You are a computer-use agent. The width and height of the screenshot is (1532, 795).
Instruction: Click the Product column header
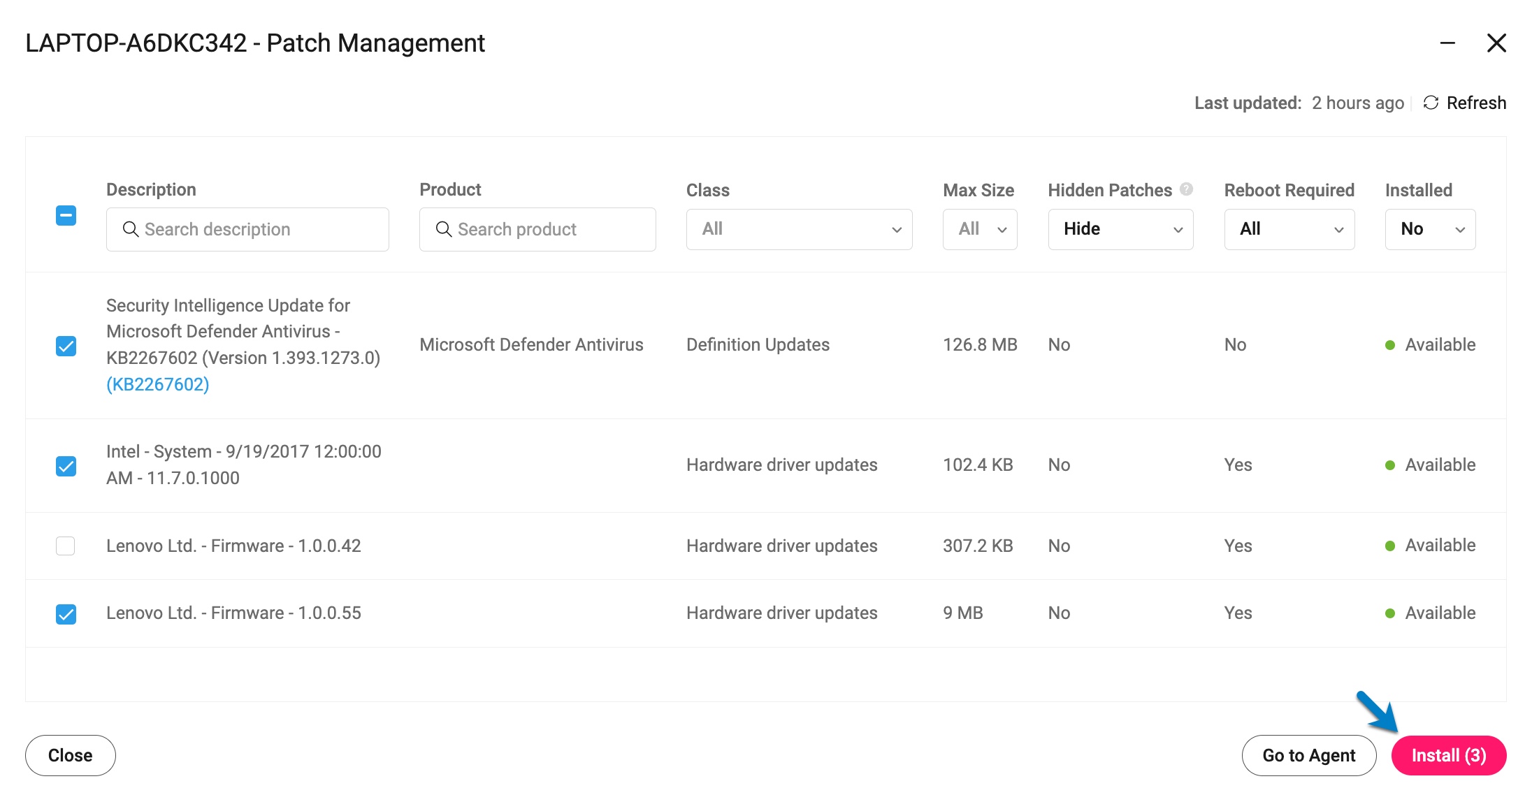tap(450, 189)
